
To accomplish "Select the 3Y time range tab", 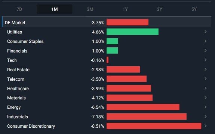I will pyautogui.click(x=160, y=9).
